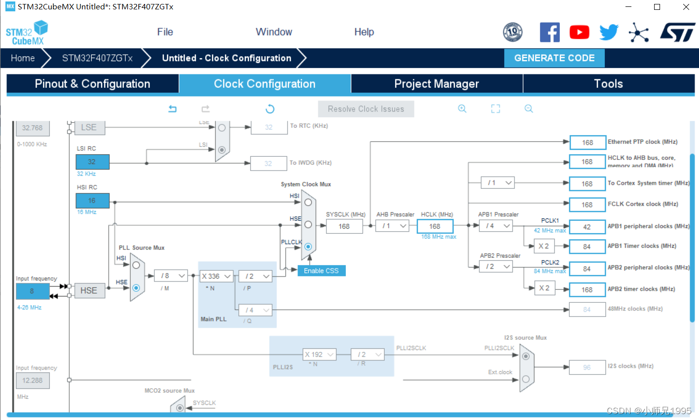699x420 pixels.
Task: Click the redo arrow icon
Action: [x=206, y=108]
